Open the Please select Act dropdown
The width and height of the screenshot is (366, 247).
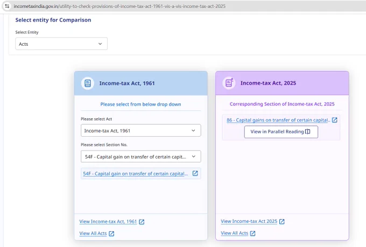(x=141, y=130)
